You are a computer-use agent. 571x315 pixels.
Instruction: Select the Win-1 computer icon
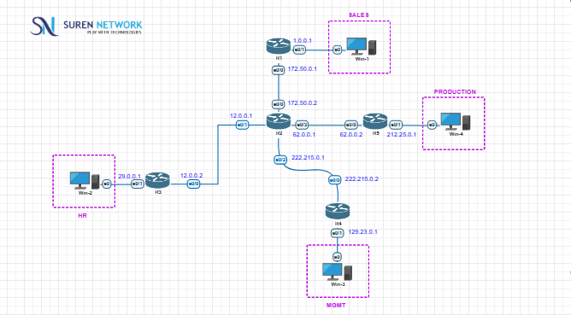[362, 46]
